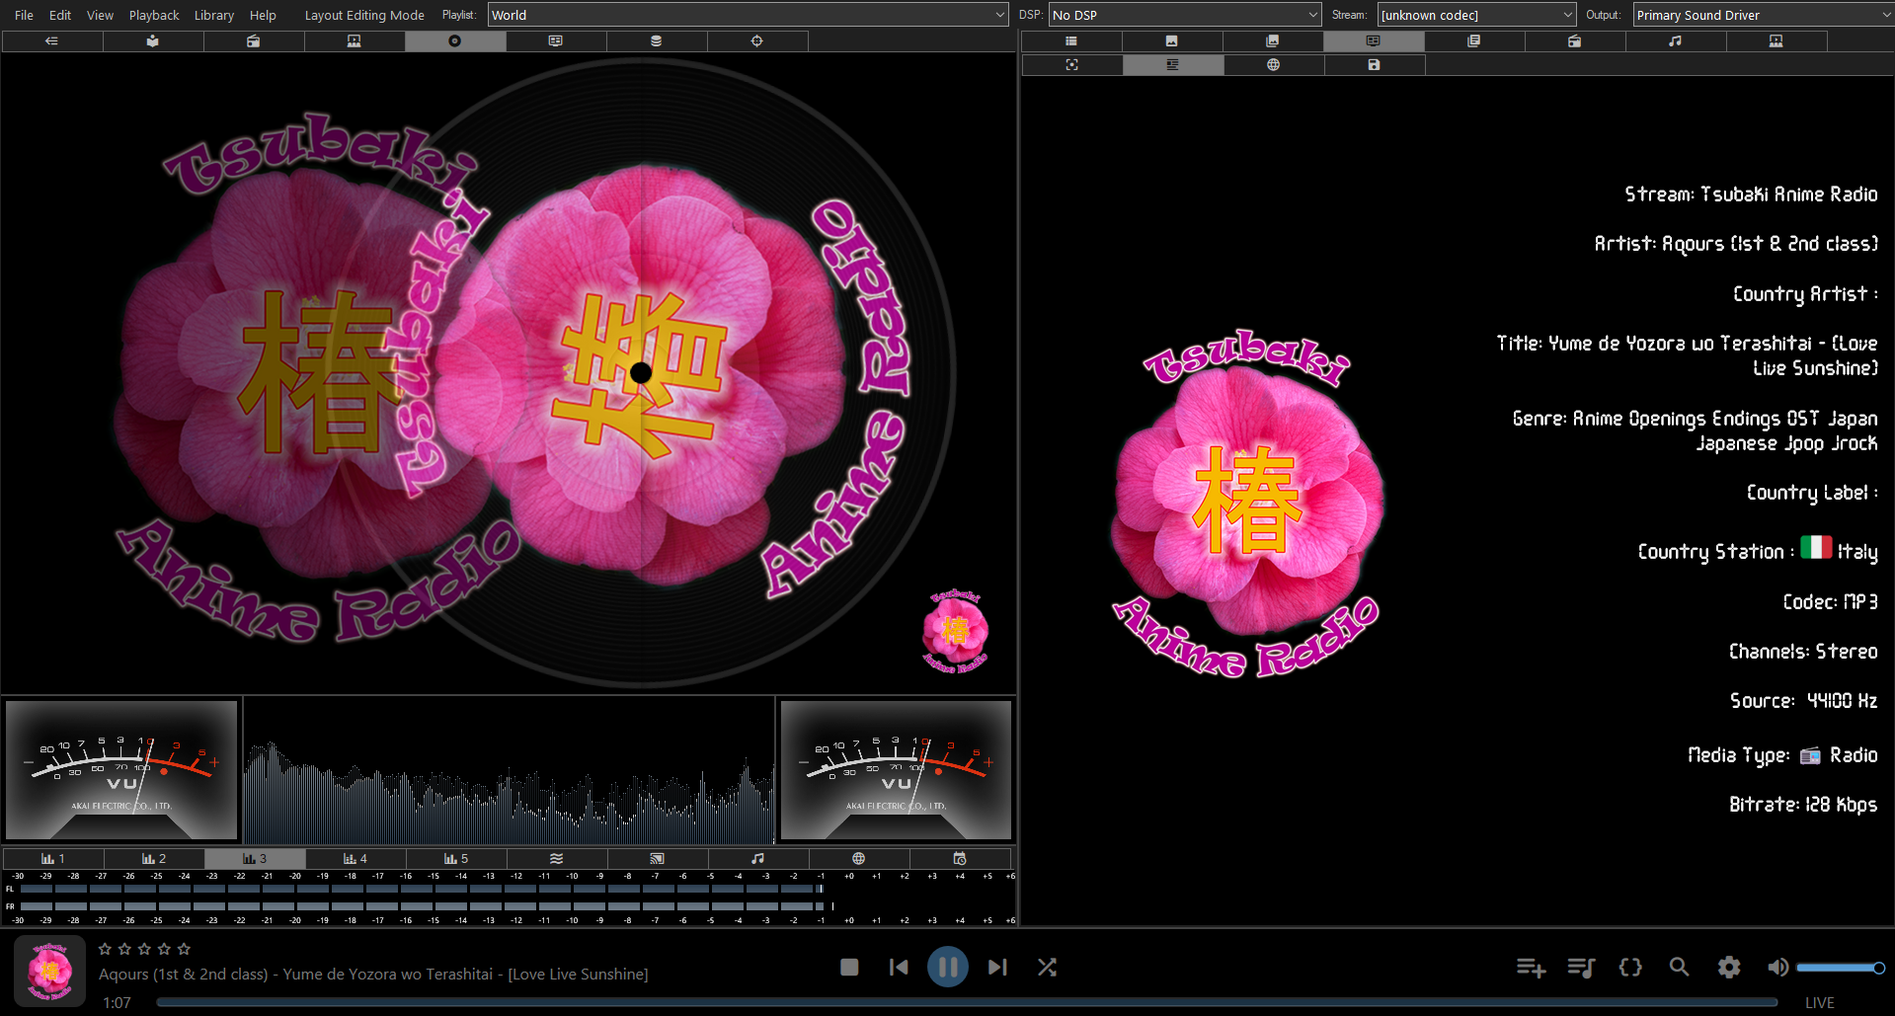Switch to spectrum visualization tab 2
The image size is (1895, 1016).
point(154,859)
